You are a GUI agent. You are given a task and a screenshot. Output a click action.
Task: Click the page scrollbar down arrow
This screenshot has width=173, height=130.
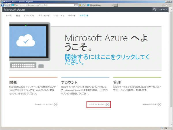click(171, 124)
